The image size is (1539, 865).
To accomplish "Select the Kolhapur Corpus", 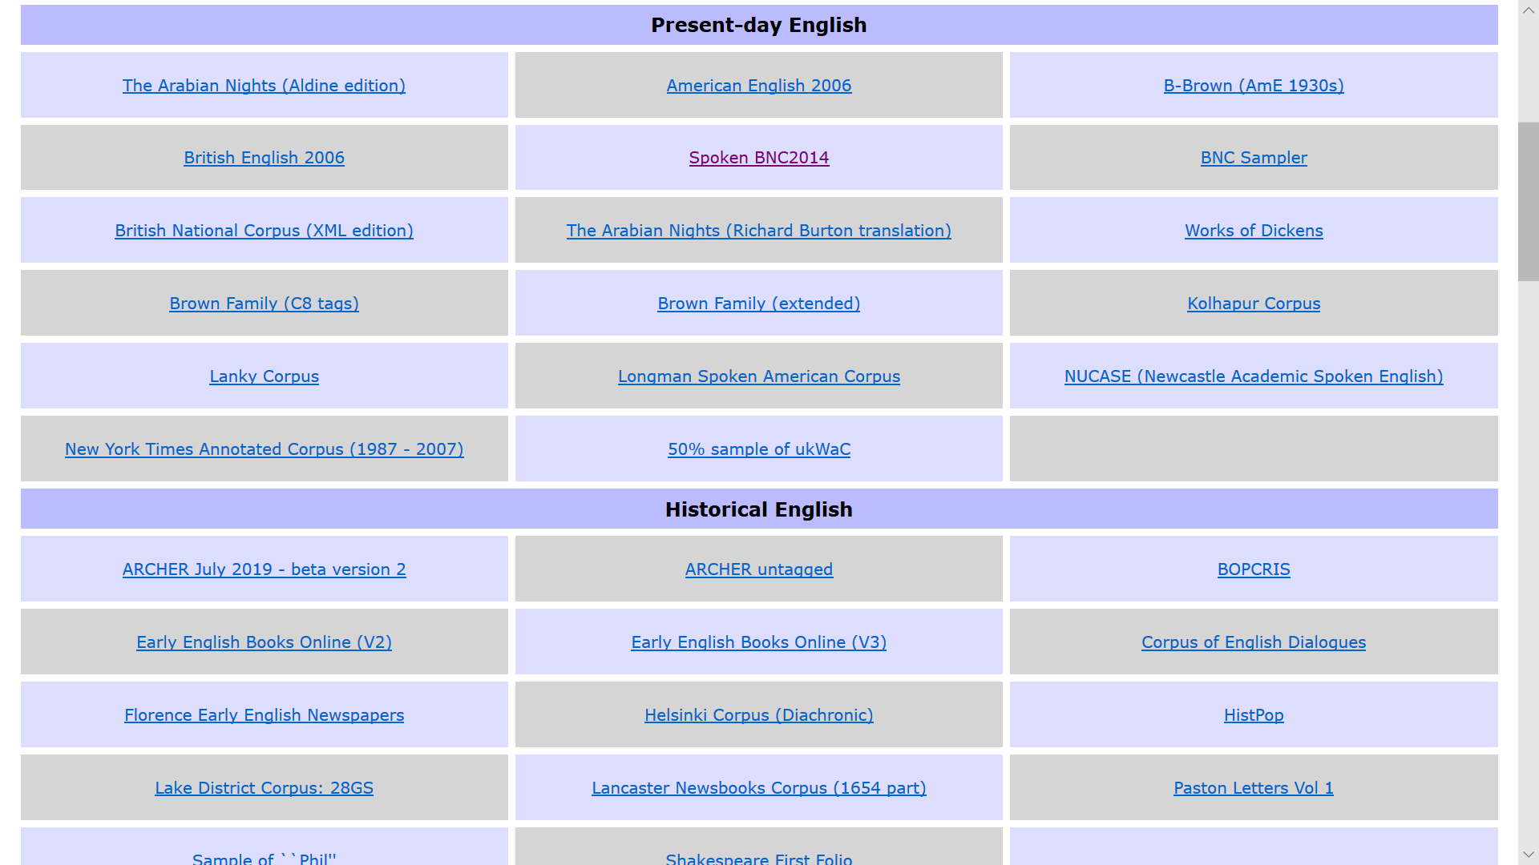I will pyautogui.click(x=1253, y=304).
